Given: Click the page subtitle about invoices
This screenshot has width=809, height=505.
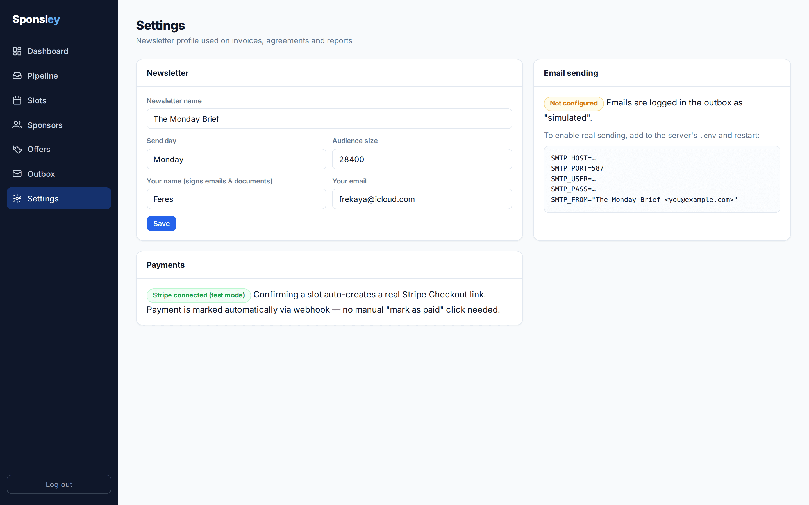Looking at the screenshot, I should (244, 41).
